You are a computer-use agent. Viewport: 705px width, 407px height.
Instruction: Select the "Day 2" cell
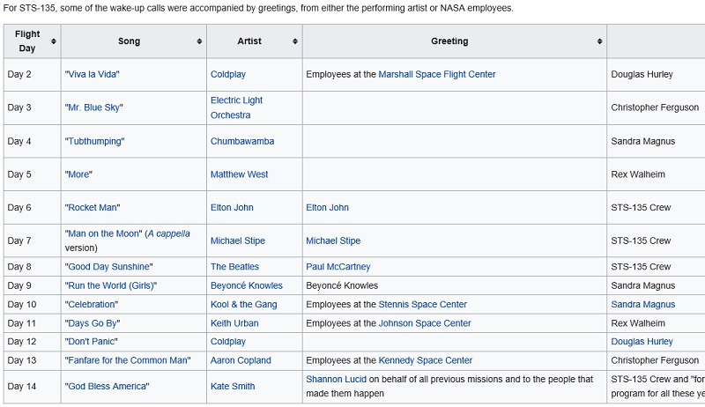coord(33,75)
